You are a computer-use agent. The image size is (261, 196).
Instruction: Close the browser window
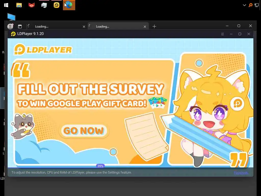[x=251, y=26]
